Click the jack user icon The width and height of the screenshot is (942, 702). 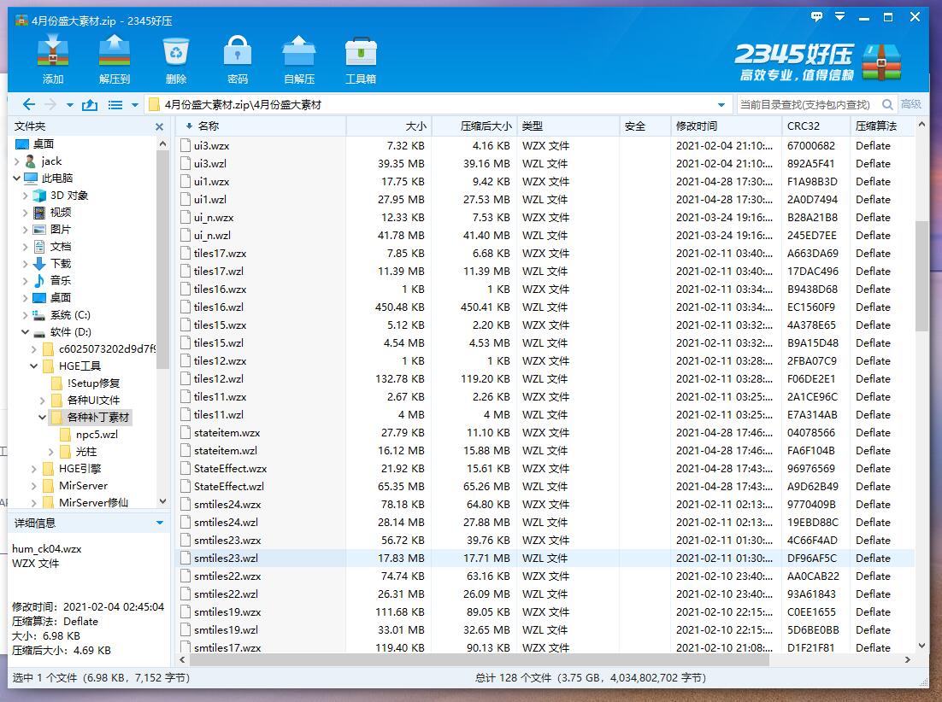[x=31, y=161]
